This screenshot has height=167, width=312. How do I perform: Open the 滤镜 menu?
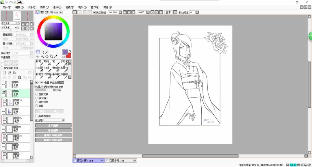click(x=70, y=7)
